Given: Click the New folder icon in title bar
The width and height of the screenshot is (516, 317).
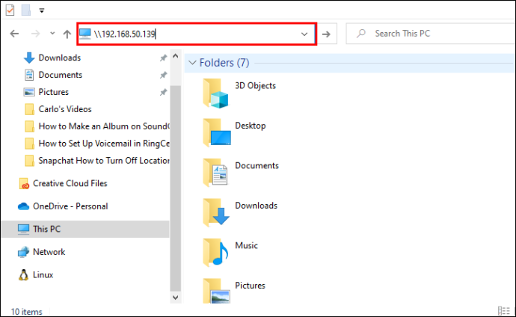Looking at the screenshot, I should 26,10.
